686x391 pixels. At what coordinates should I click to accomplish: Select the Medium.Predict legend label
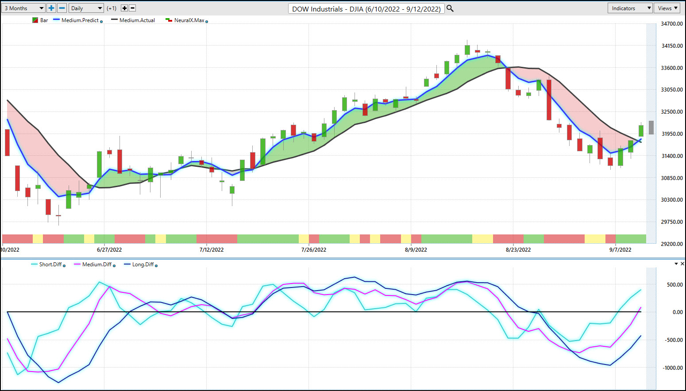click(80, 20)
